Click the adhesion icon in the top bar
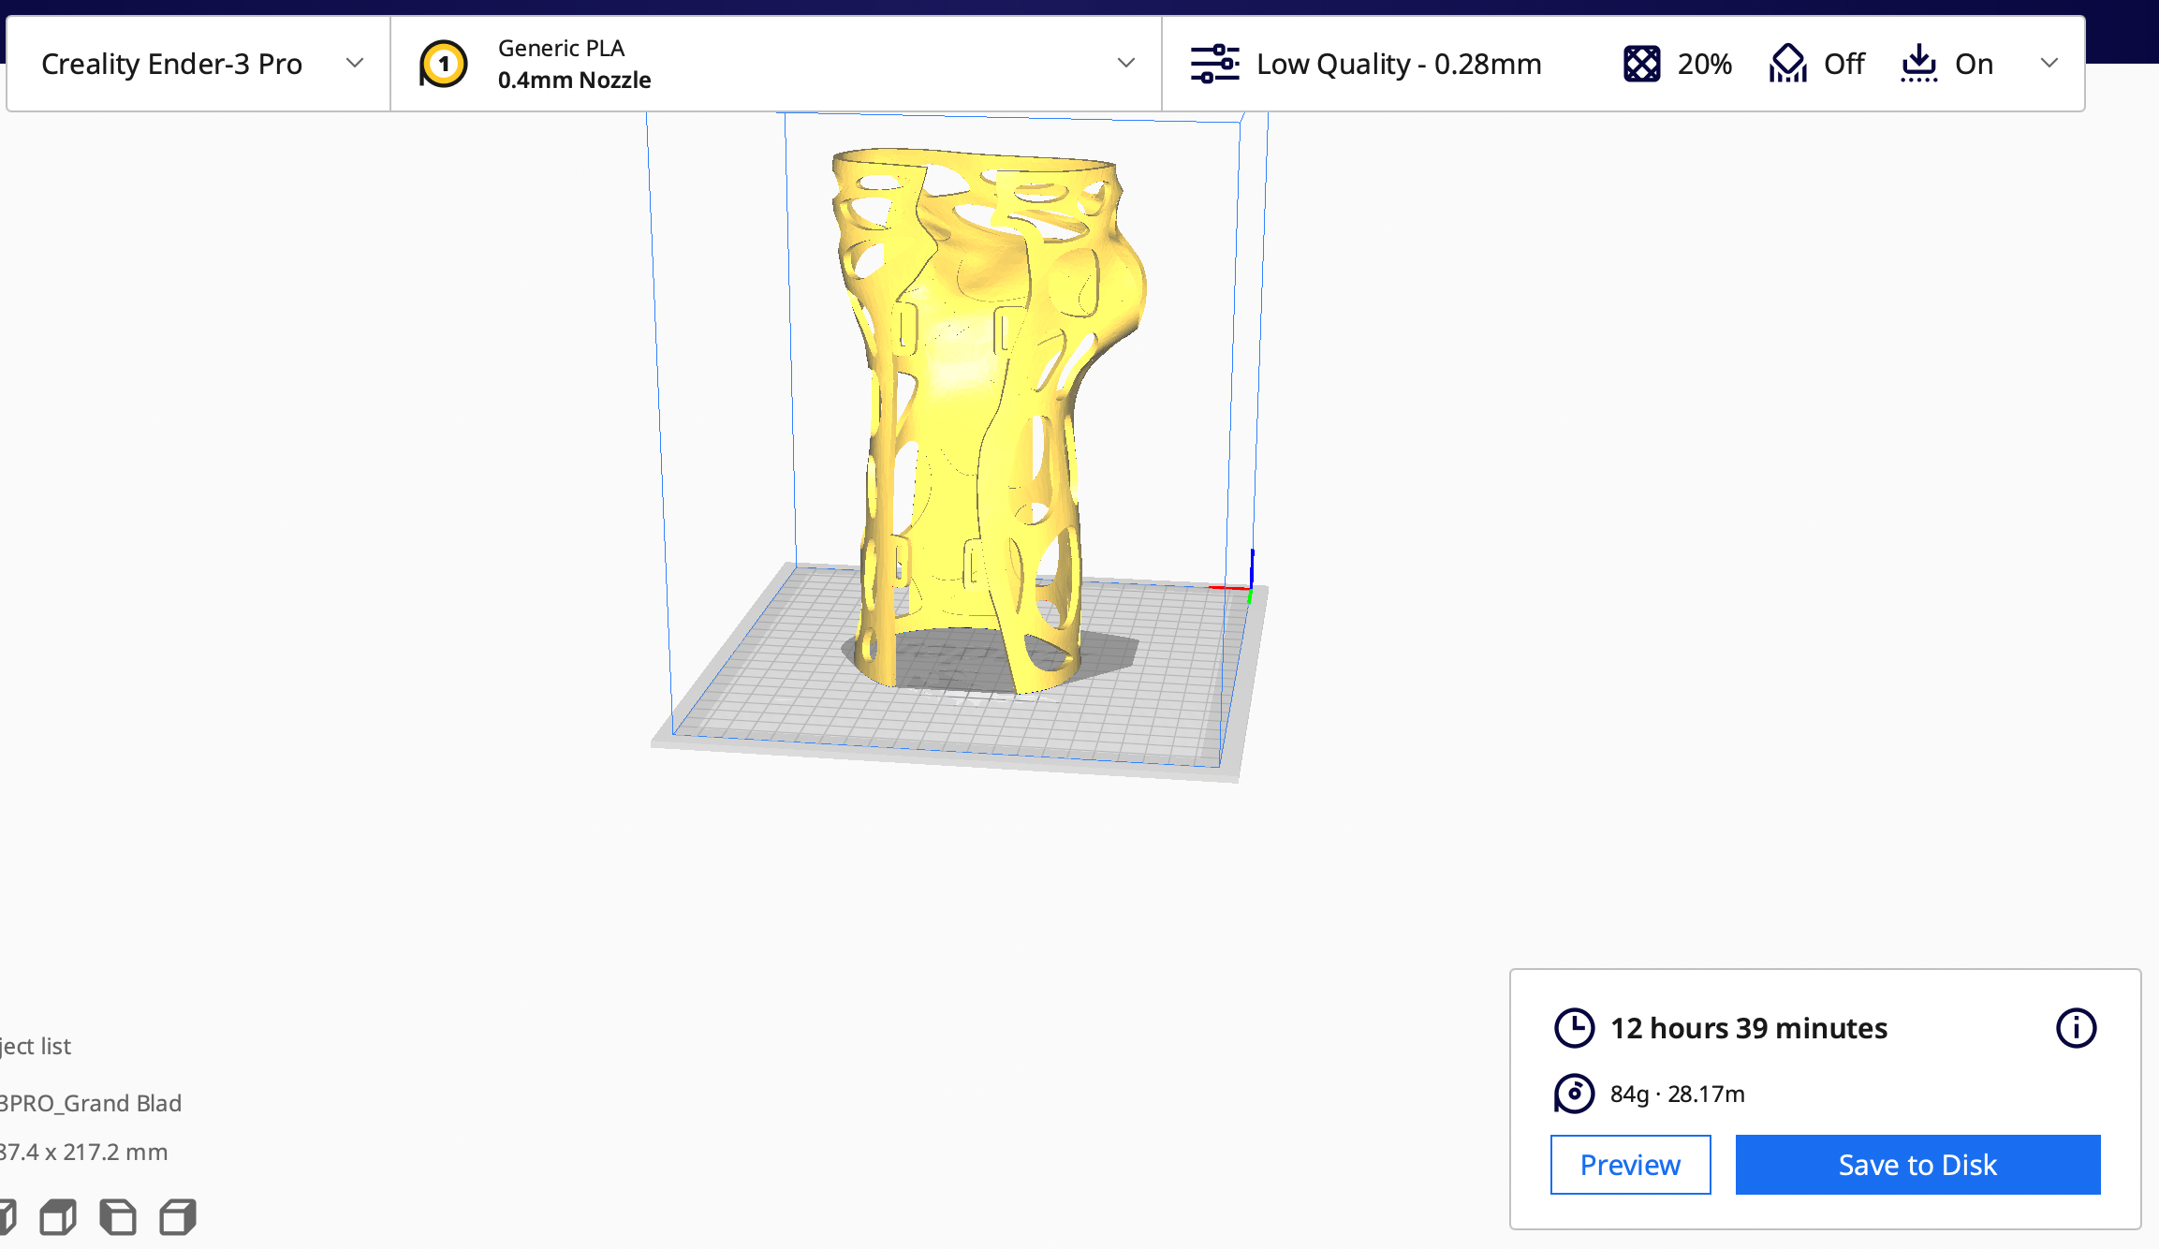Image resolution: width=2159 pixels, height=1249 pixels. pos(1920,63)
